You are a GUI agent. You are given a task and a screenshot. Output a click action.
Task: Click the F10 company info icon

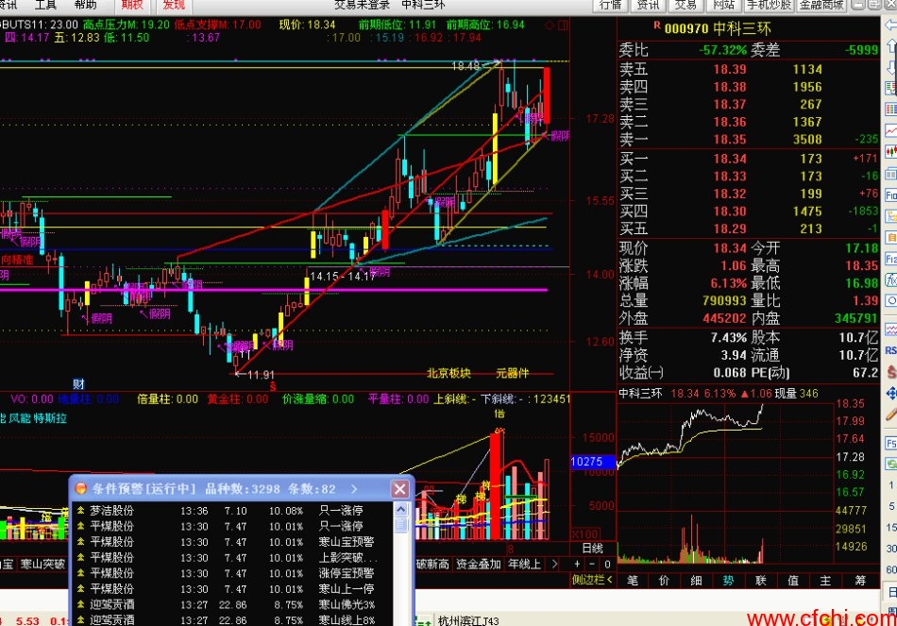click(x=890, y=195)
